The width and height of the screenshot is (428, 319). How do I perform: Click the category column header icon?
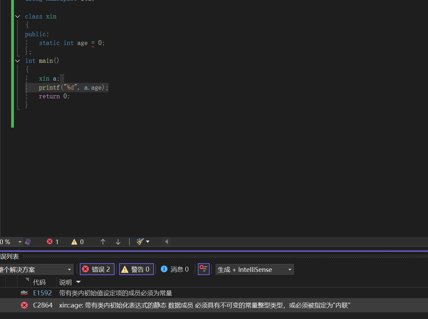pos(28,280)
